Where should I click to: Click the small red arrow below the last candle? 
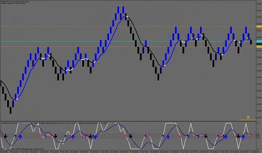[x=251, y=45]
